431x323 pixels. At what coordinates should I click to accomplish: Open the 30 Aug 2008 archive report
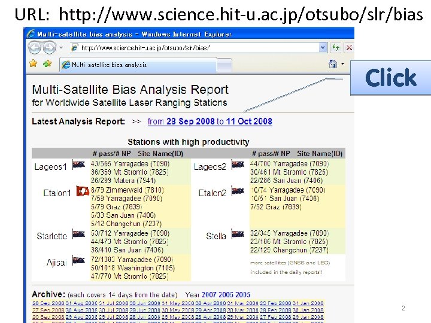pos(81,310)
